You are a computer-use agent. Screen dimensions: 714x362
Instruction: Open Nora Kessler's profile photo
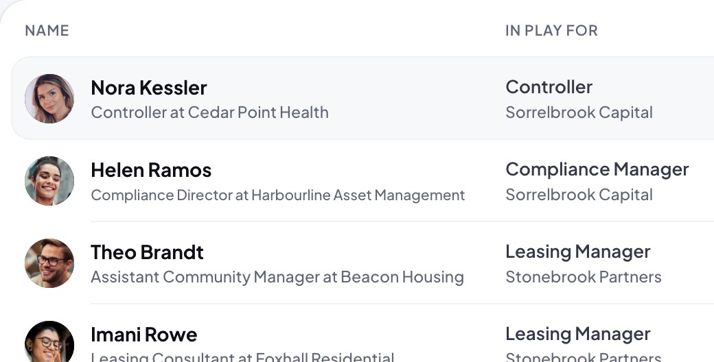(x=49, y=99)
